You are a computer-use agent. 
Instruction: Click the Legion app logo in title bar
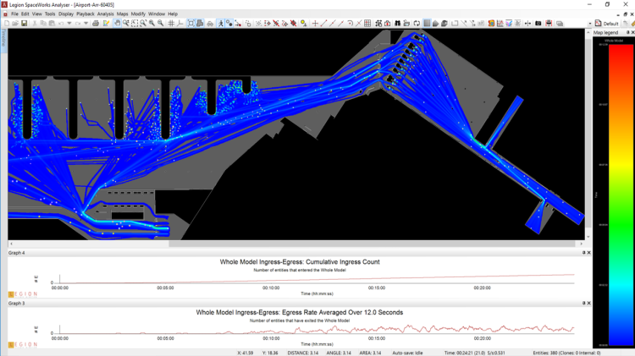pos(4,4)
